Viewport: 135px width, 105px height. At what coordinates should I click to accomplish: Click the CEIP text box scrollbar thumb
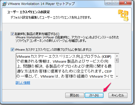117,60
